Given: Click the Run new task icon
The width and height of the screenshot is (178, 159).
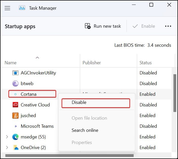Looking at the screenshot, I should pos(88,26).
